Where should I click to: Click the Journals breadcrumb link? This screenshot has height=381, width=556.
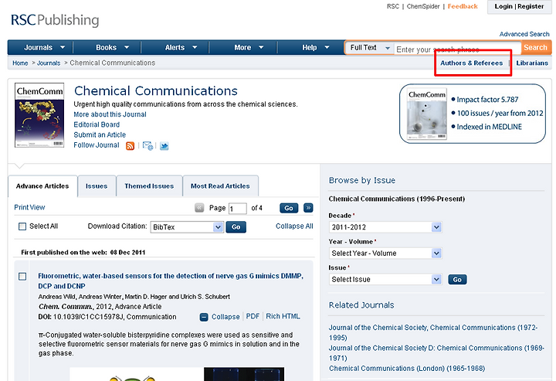point(49,63)
